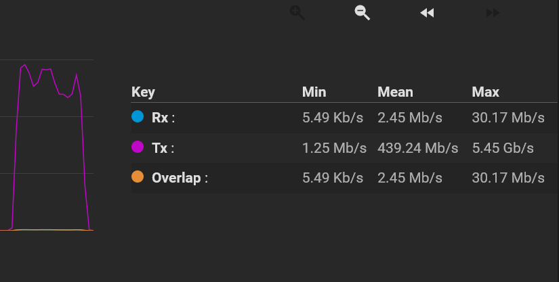Select the Overlap legend label
Image resolution: width=559 pixels, height=282 pixels.
(180, 178)
